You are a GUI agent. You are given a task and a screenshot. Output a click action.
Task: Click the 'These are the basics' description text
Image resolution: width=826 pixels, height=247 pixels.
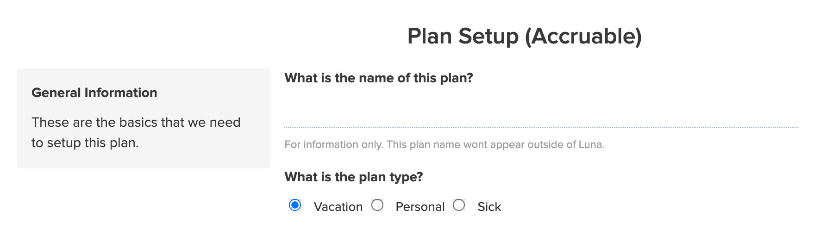136,122
